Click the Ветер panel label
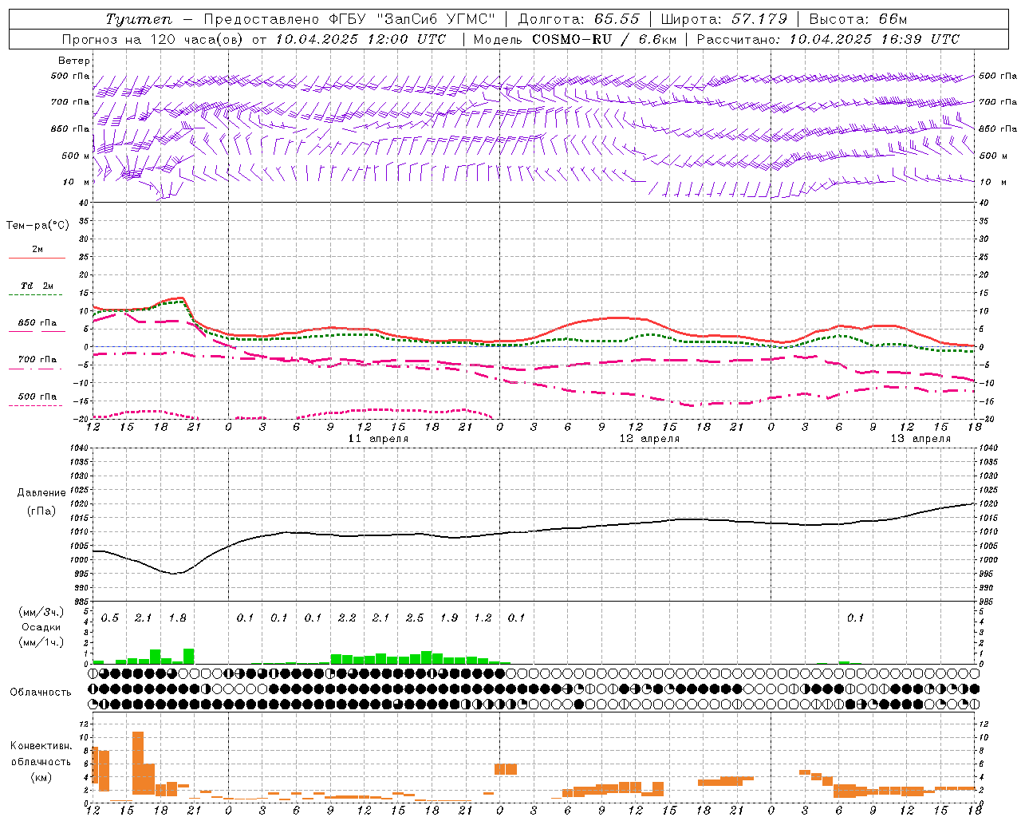 click(74, 61)
